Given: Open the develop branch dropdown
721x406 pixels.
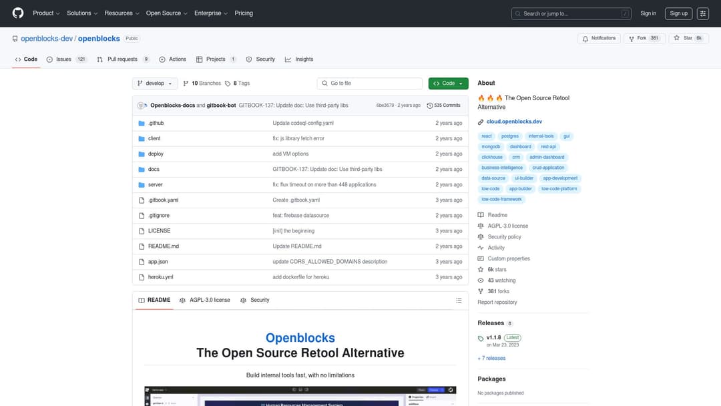Looking at the screenshot, I should click(155, 83).
